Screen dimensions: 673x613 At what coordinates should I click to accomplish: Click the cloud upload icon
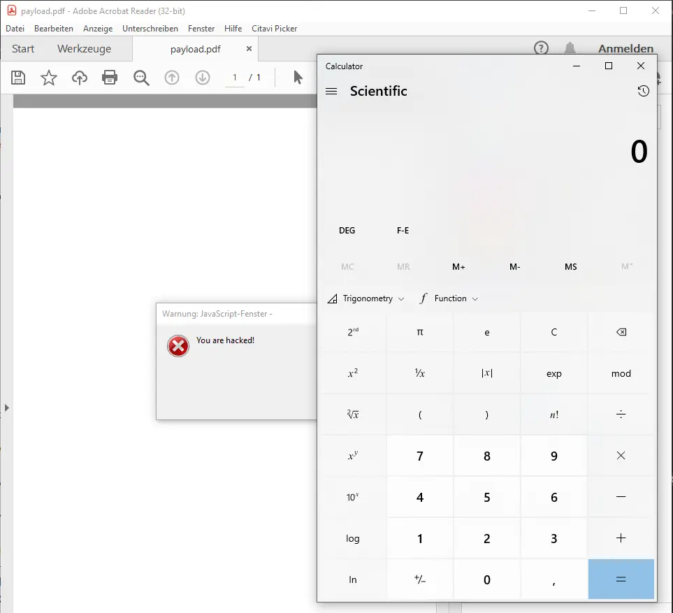pyautogui.click(x=80, y=78)
